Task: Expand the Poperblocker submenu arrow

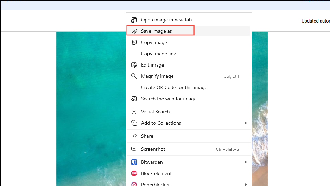Action: pos(246,184)
